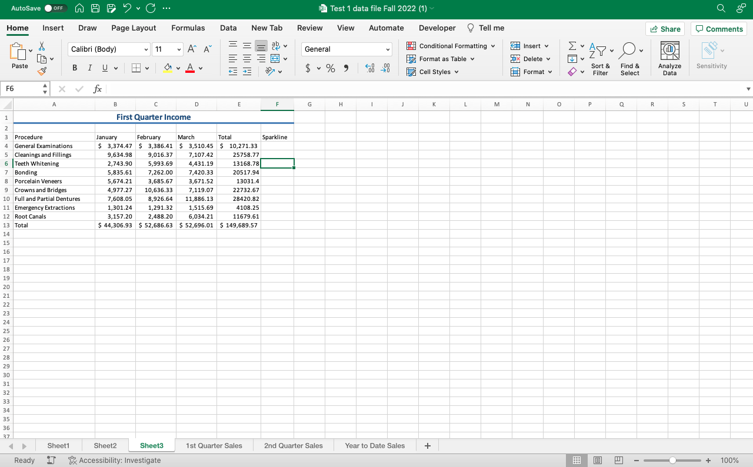Open the Insert ribbon tab
The height and width of the screenshot is (467, 753).
tap(53, 28)
